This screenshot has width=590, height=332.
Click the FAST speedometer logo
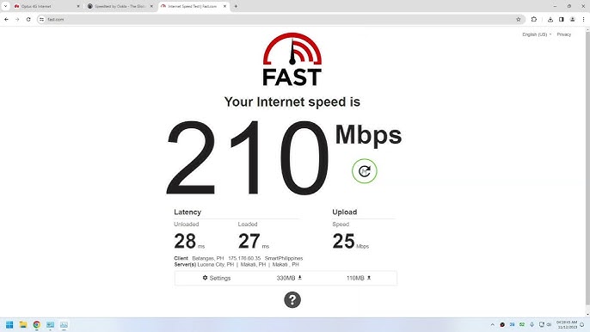pyautogui.click(x=292, y=59)
